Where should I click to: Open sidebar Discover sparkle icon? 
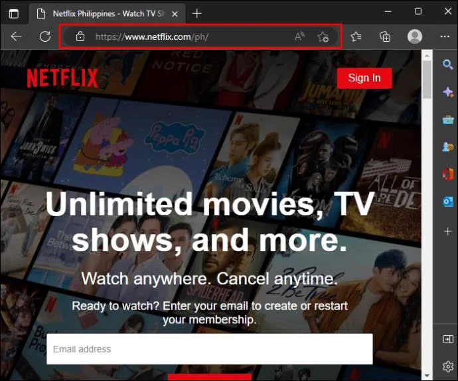pos(447,92)
